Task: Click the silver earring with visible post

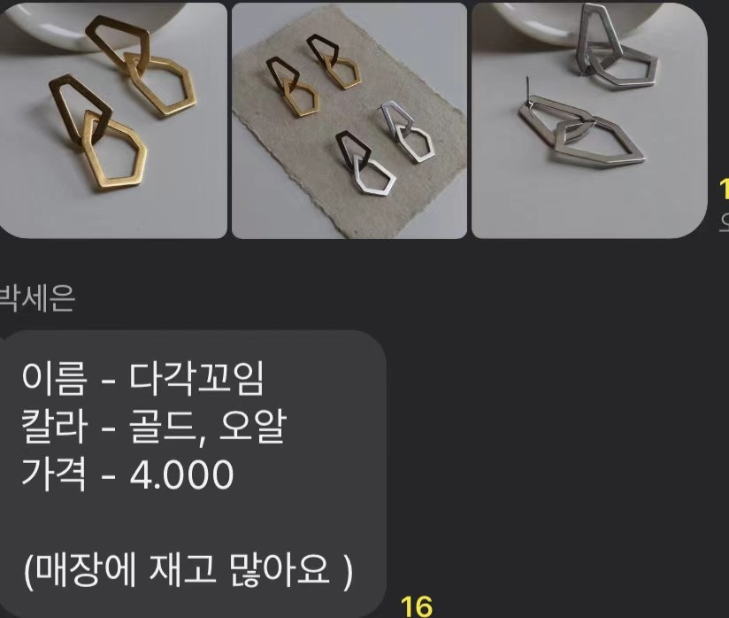Action: (x=582, y=130)
